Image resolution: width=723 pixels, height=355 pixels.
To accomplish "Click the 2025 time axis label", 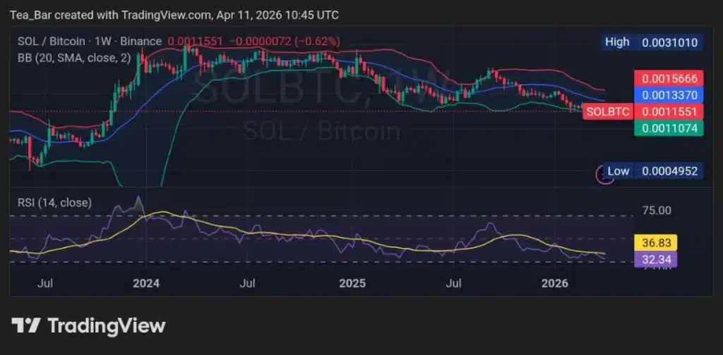I will [352, 283].
